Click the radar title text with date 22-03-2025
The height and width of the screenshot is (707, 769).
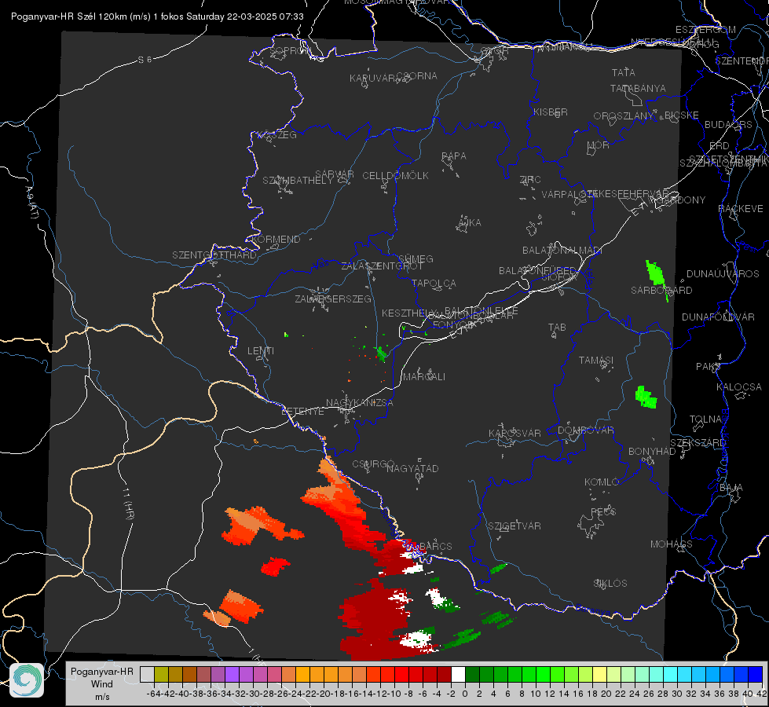tap(157, 16)
